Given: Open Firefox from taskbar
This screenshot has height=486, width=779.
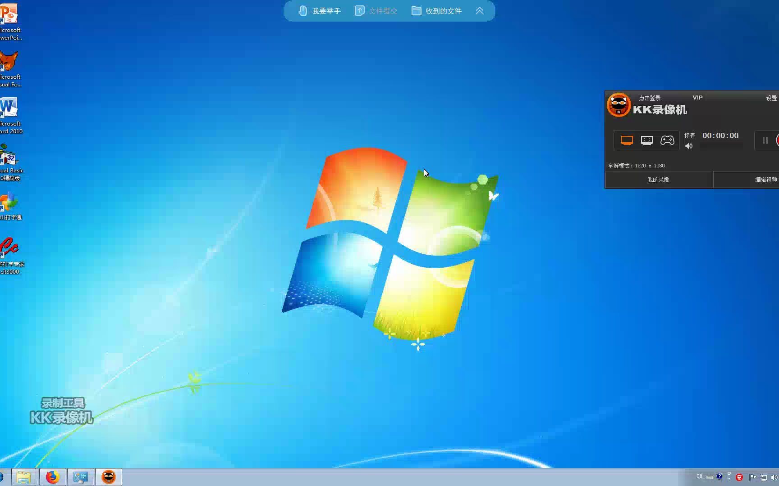Looking at the screenshot, I should tap(52, 477).
